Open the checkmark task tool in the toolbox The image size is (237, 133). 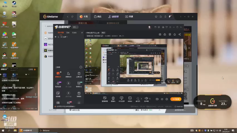pos(79,74)
